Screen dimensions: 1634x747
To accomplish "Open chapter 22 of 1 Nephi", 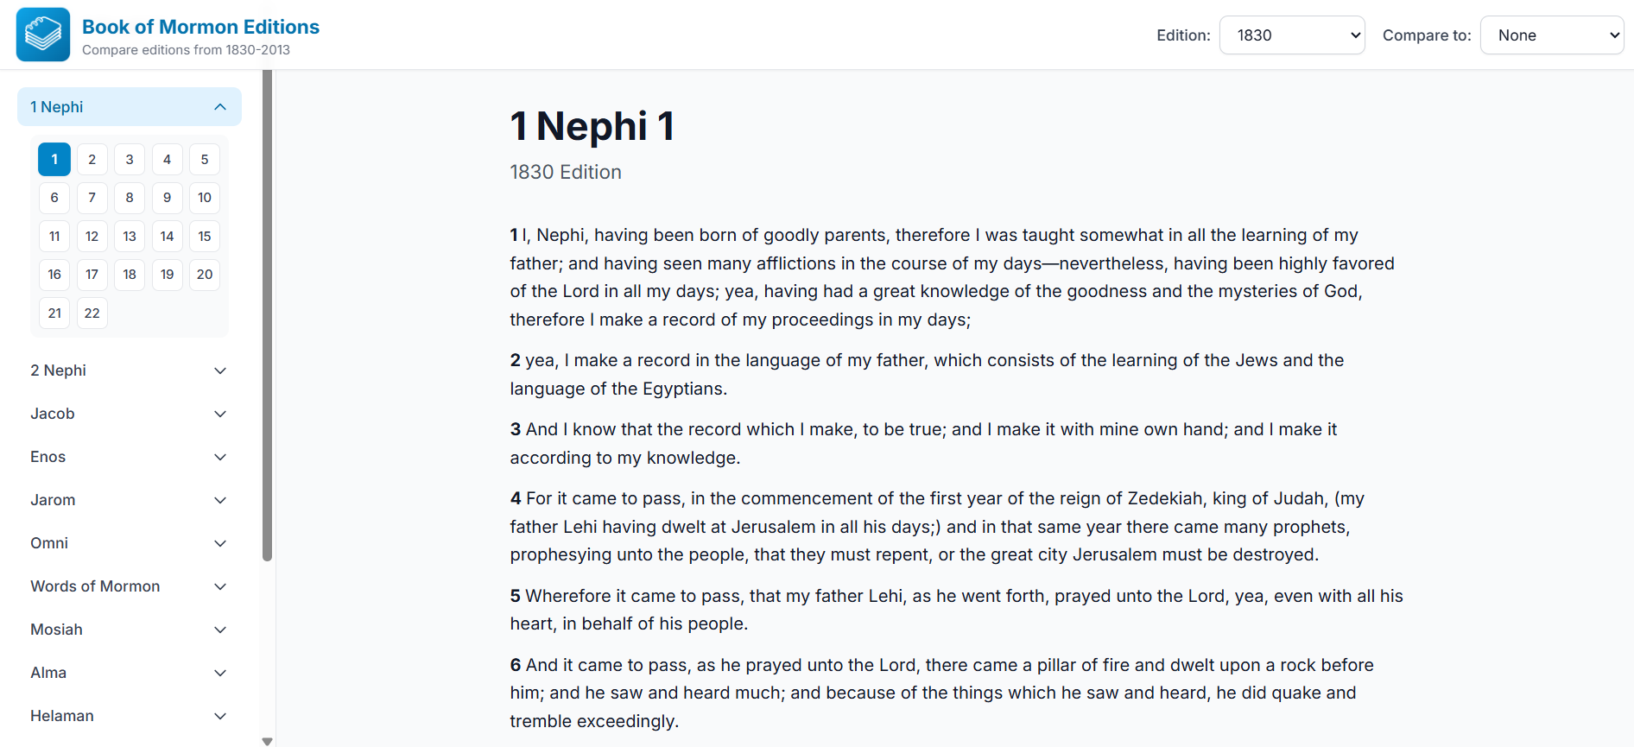I will click(x=92, y=313).
